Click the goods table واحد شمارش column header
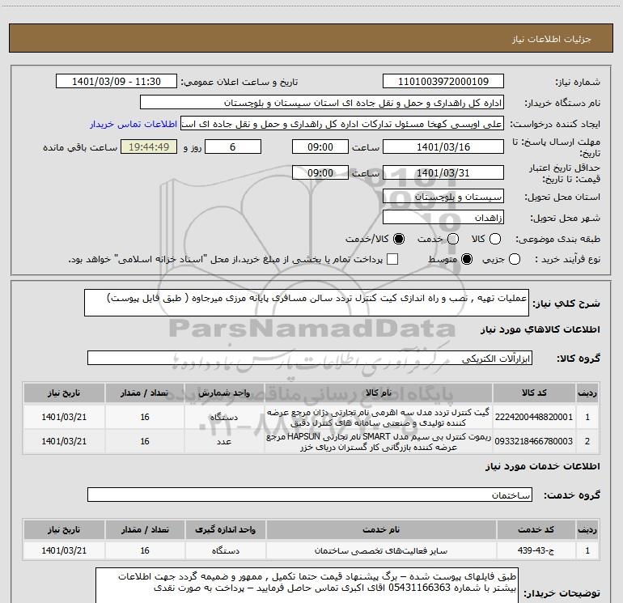Viewport: 623px width, 603px height. [x=224, y=393]
